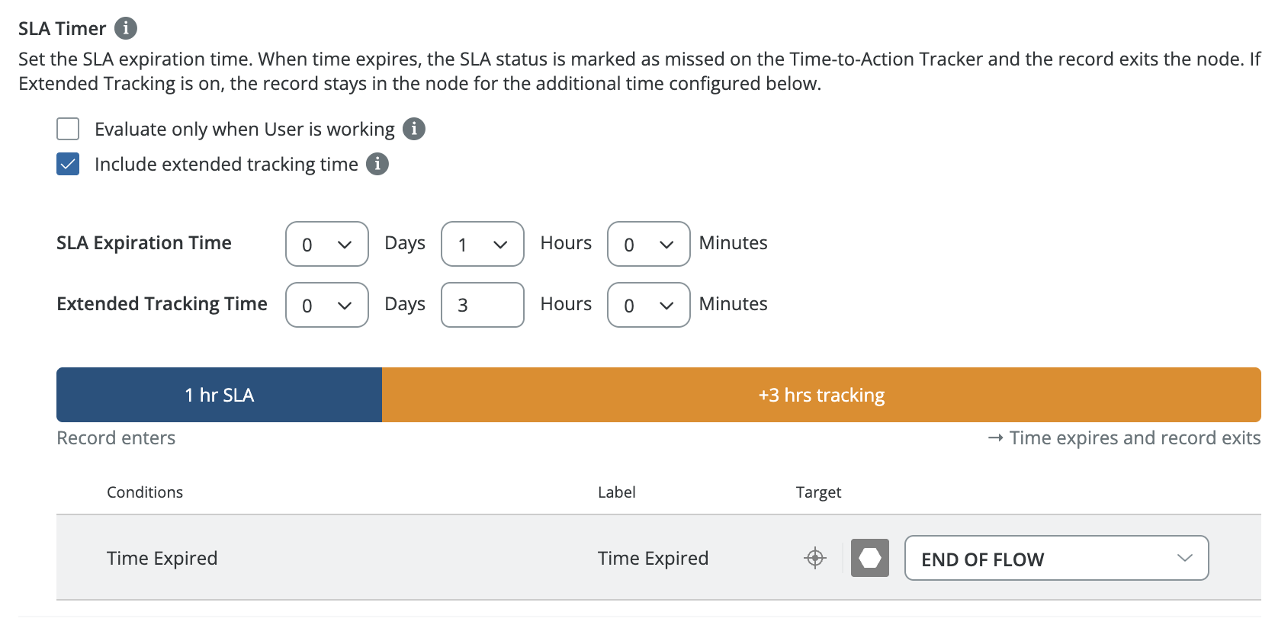Open Extended Tracking Time days dropdown
This screenshot has width=1275, height=628.
point(327,305)
